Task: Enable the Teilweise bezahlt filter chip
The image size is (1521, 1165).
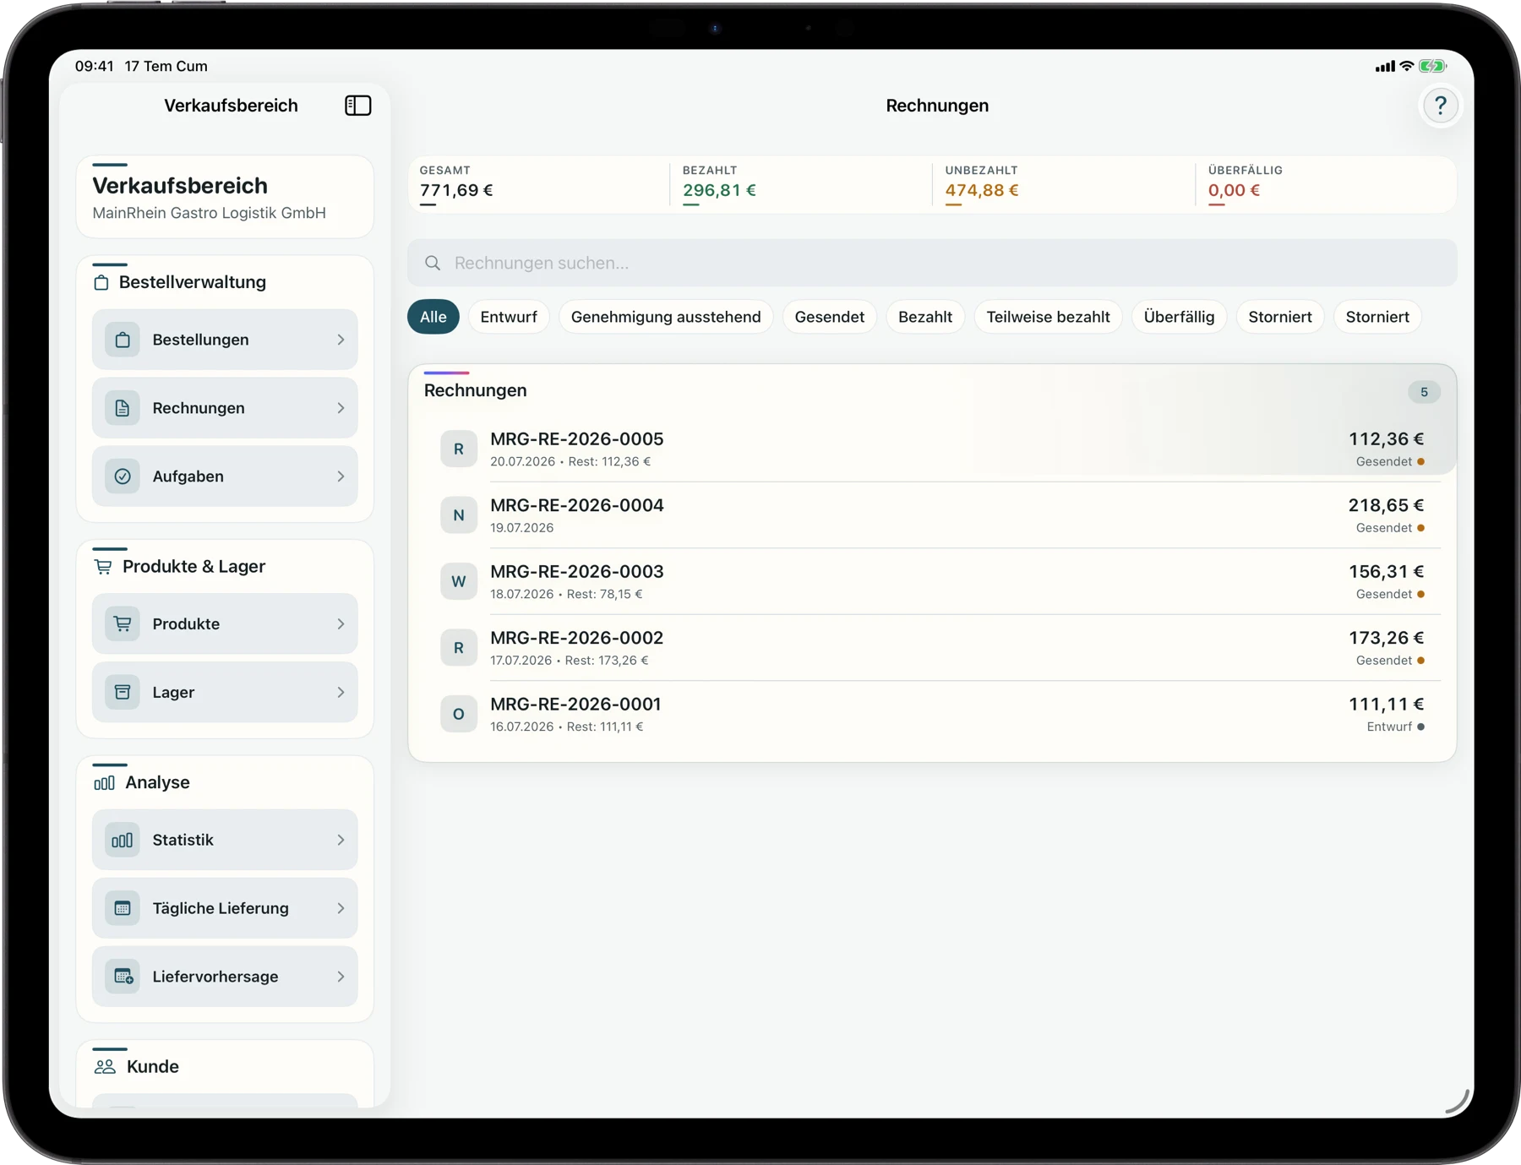Action: pyautogui.click(x=1048, y=317)
